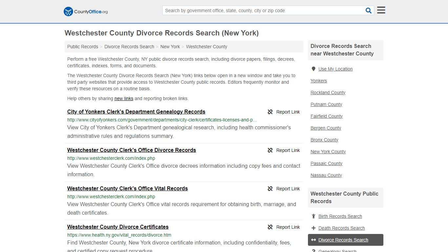Go to Public Records breadcrumb
The image size is (448, 252).
pos(83,47)
